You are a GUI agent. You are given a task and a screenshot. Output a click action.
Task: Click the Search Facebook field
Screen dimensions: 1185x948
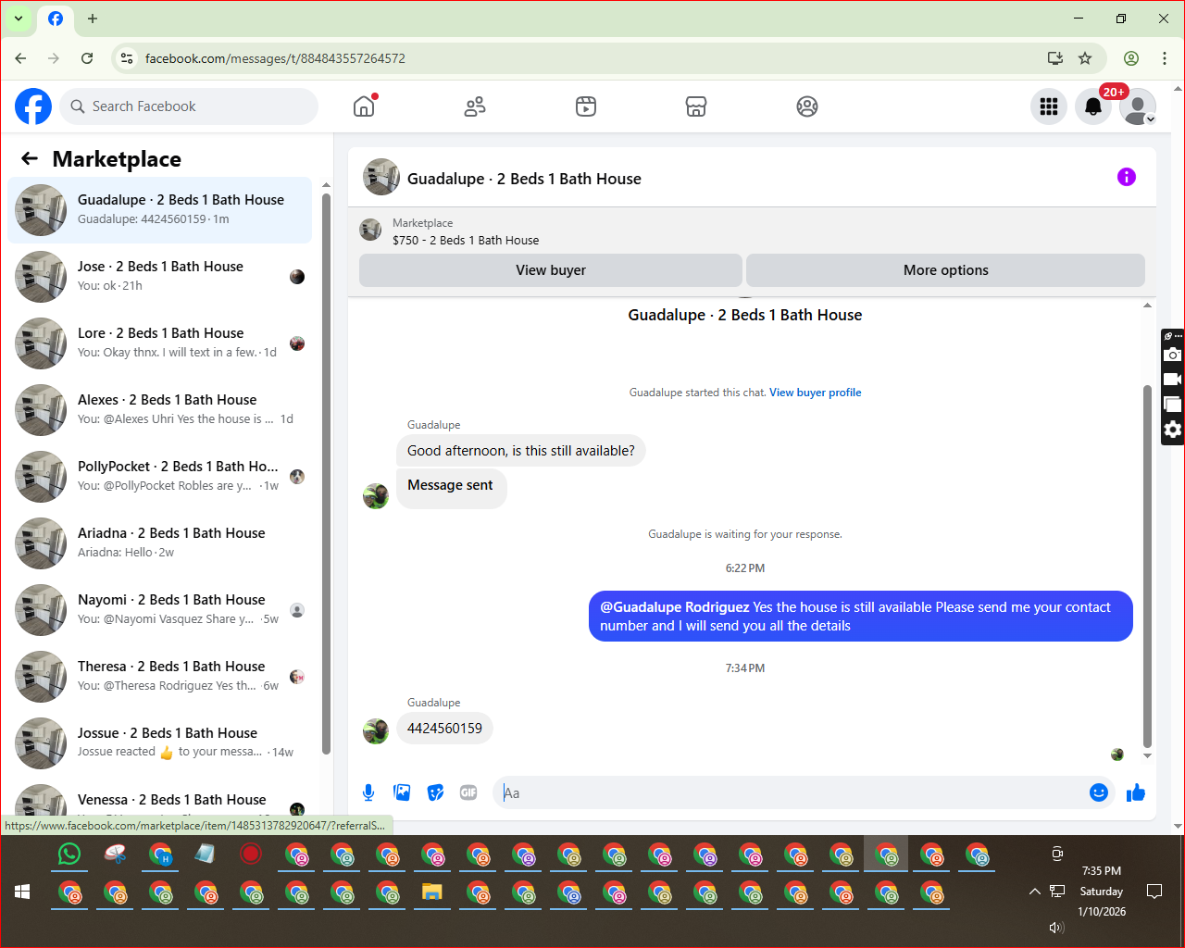coord(189,106)
